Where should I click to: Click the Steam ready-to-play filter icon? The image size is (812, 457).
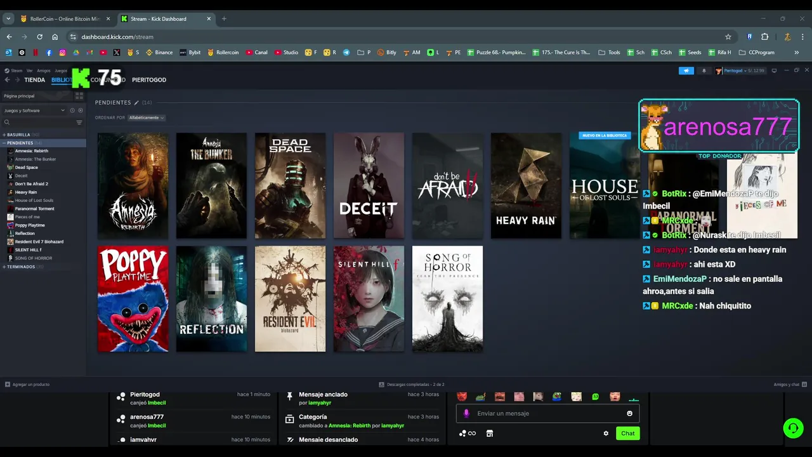[x=81, y=110]
